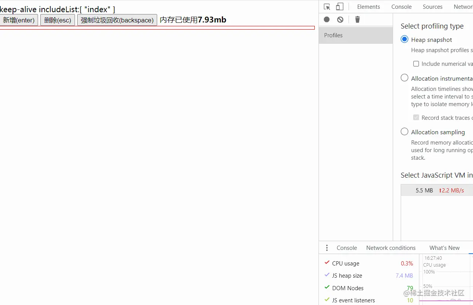Click the 16:27:40 timestamp in the monitor chart
The height and width of the screenshot is (305, 473).
pyautogui.click(x=433, y=258)
